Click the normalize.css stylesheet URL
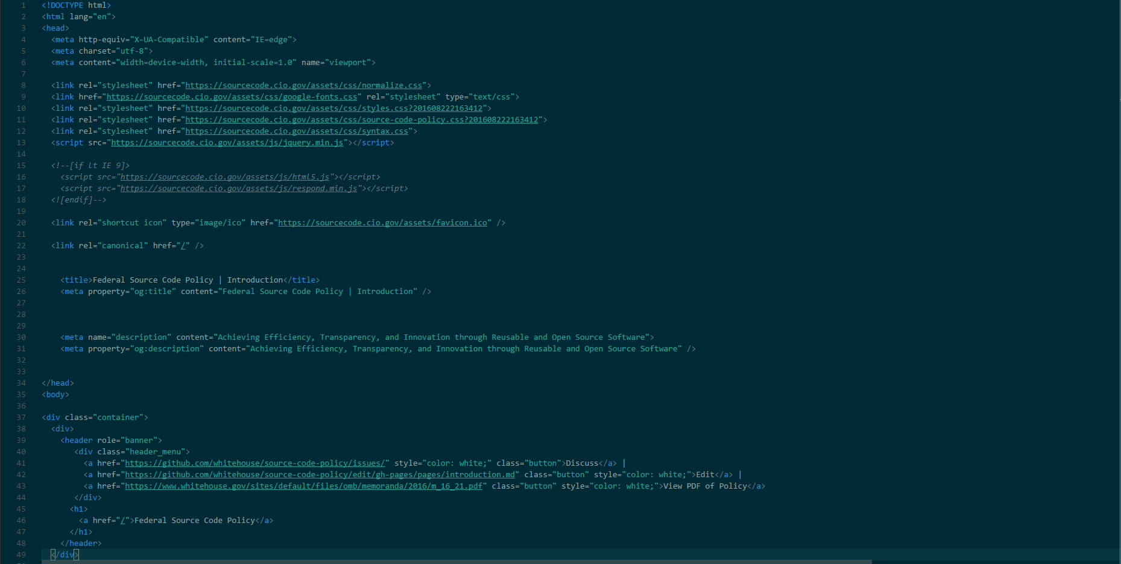The image size is (1121, 564). click(304, 86)
